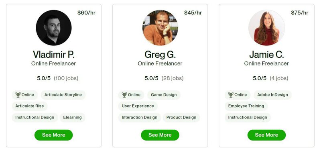Select the User Experience skill tag

point(138,106)
